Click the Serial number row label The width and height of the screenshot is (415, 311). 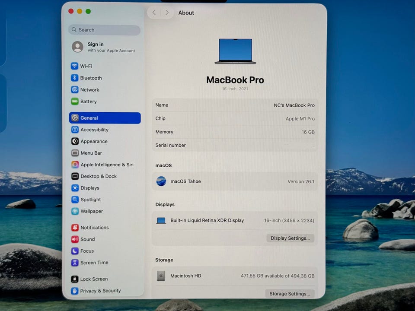coord(170,145)
